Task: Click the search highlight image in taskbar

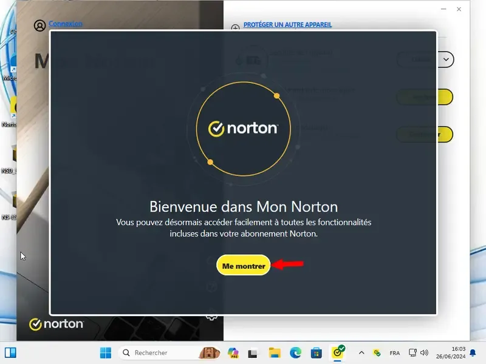Action: (x=209, y=352)
